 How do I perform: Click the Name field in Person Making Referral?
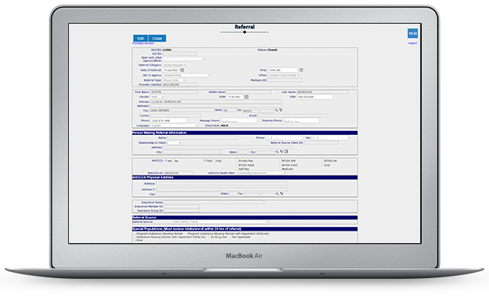coord(202,137)
